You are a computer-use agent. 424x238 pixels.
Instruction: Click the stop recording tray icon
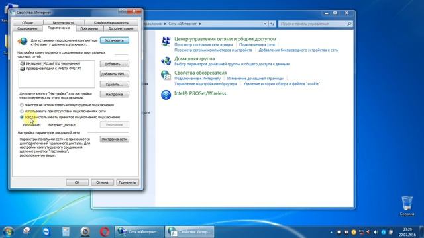(x=339, y=232)
